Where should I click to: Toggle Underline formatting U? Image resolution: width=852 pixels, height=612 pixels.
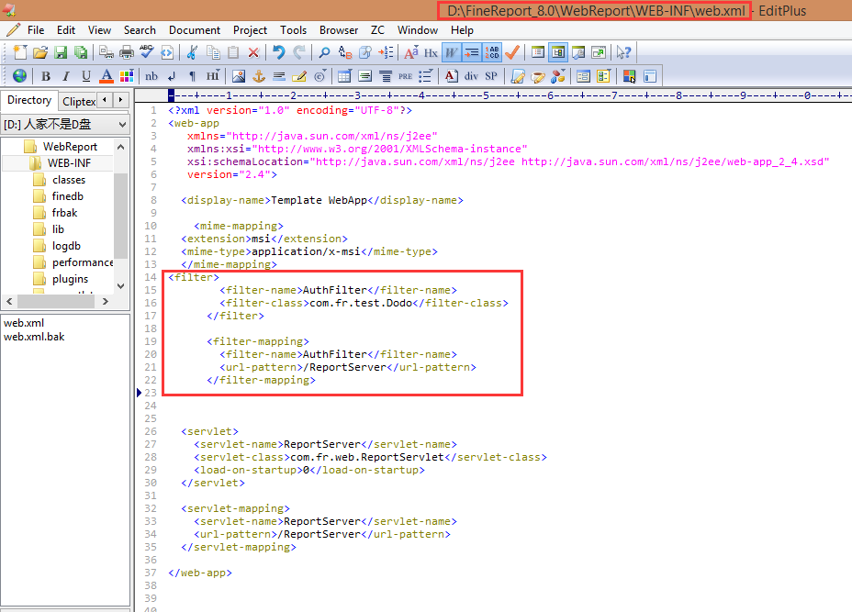[x=86, y=76]
